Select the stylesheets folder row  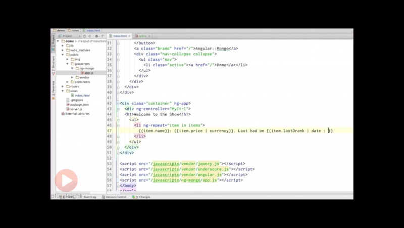[x=81, y=82]
